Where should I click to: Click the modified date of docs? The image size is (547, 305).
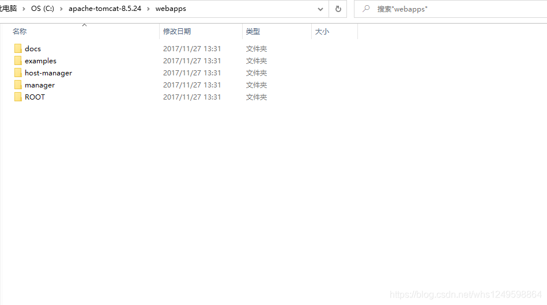(x=192, y=49)
